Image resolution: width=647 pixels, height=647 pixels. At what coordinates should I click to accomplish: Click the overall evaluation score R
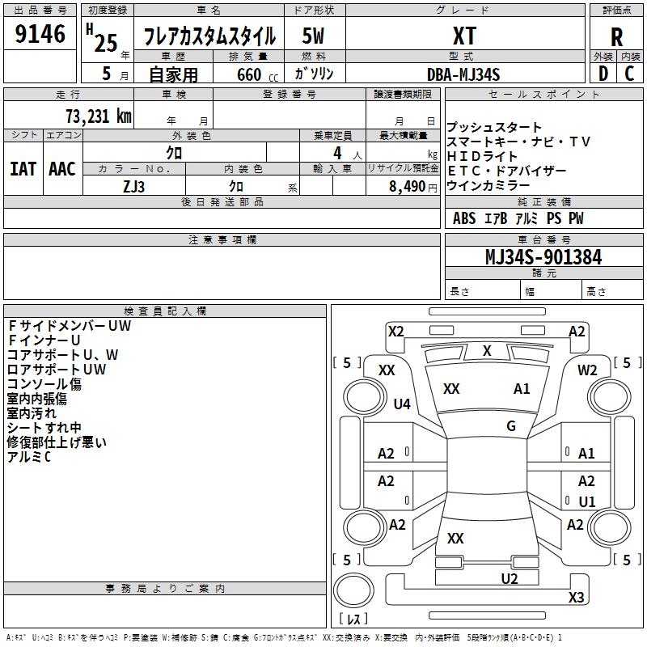[x=616, y=37]
